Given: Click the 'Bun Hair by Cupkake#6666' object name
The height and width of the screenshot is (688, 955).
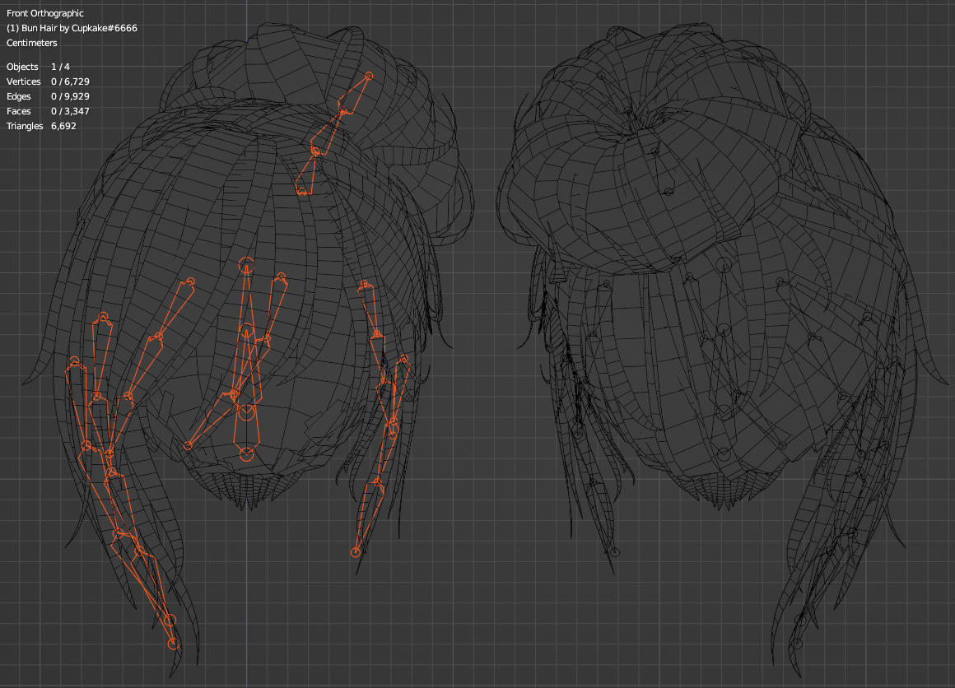Looking at the screenshot, I should pyautogui.click(x=72, y=28).
